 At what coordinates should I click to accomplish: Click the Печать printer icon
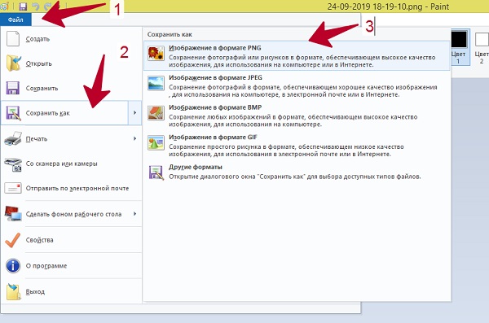[13, 138]
